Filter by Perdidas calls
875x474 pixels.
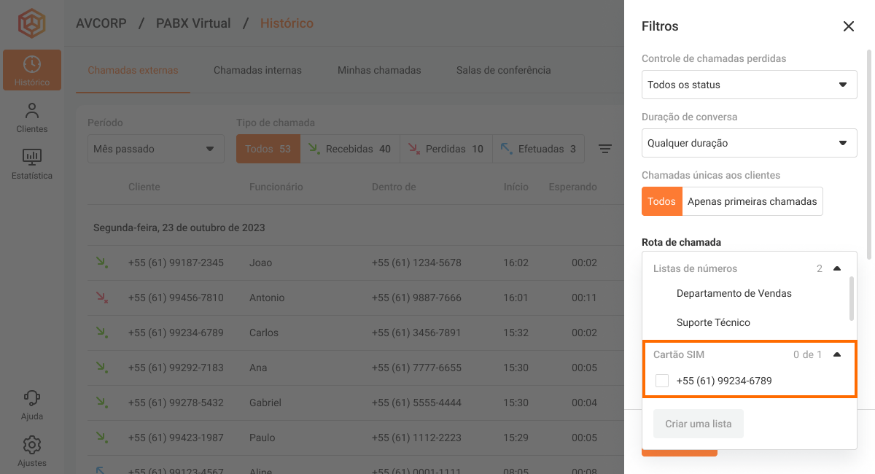[446, 149]
